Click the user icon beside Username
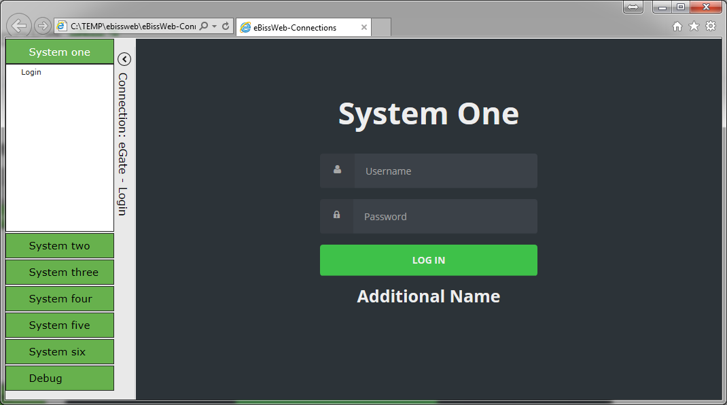The width and height of the screenshot is (727, 405). coord(337,171)
